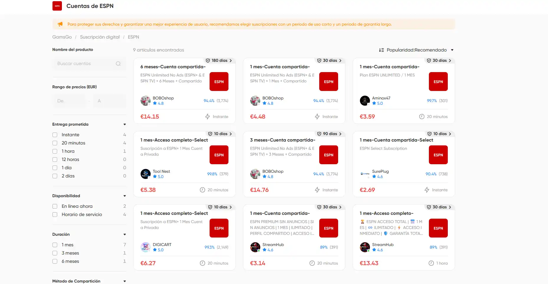Open the ESPN breadcrumb item
548x284 pixels.
click(133, 37)
